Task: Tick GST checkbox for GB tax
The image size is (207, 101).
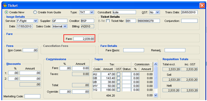Action: coord(119,78)
